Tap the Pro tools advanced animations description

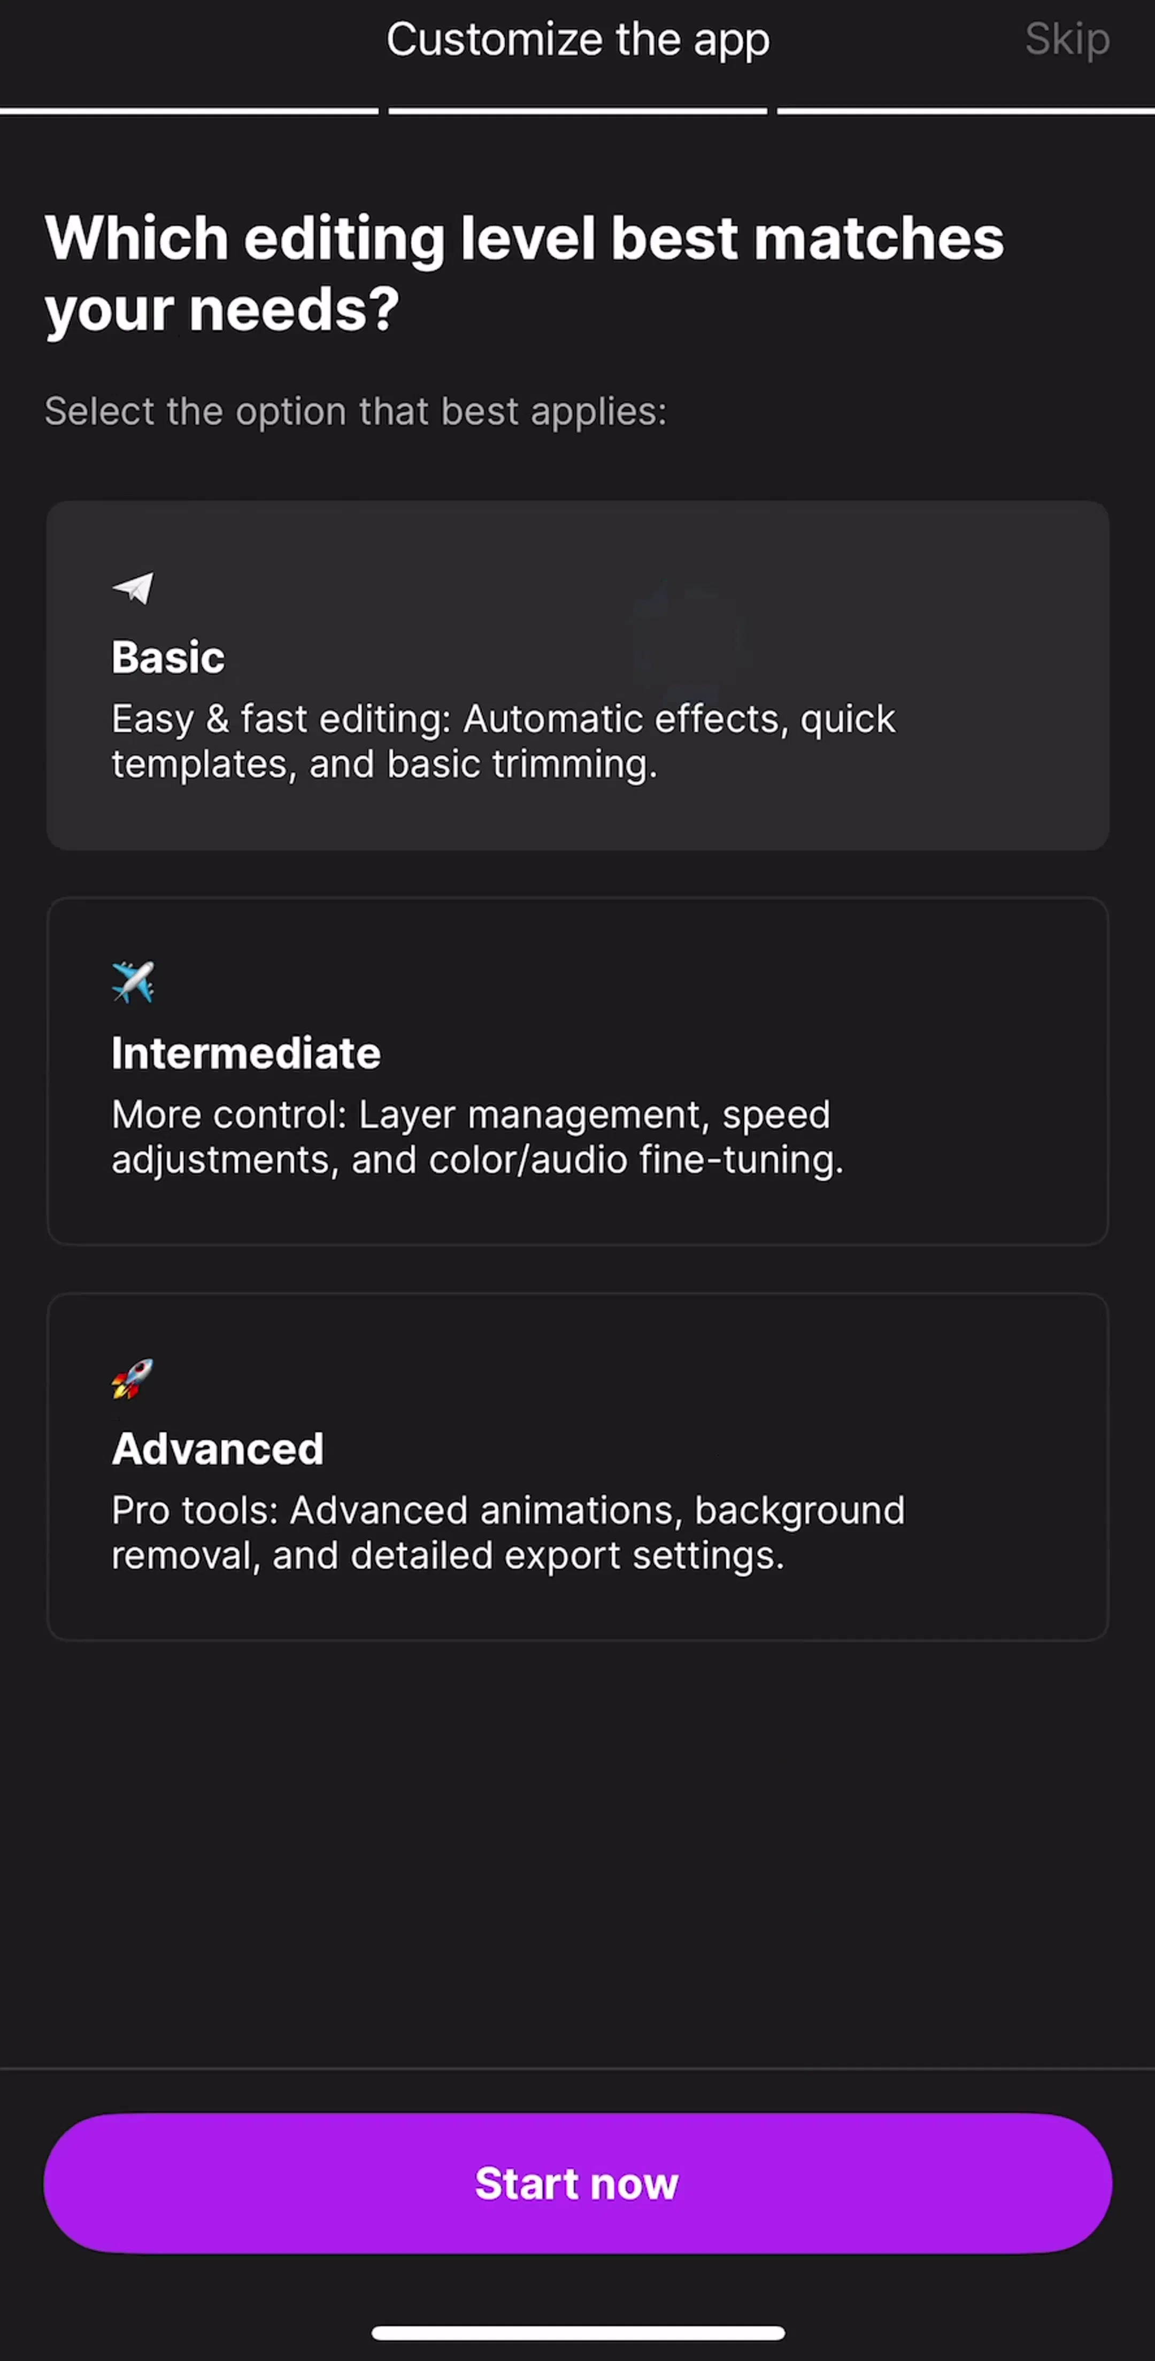507,1532
